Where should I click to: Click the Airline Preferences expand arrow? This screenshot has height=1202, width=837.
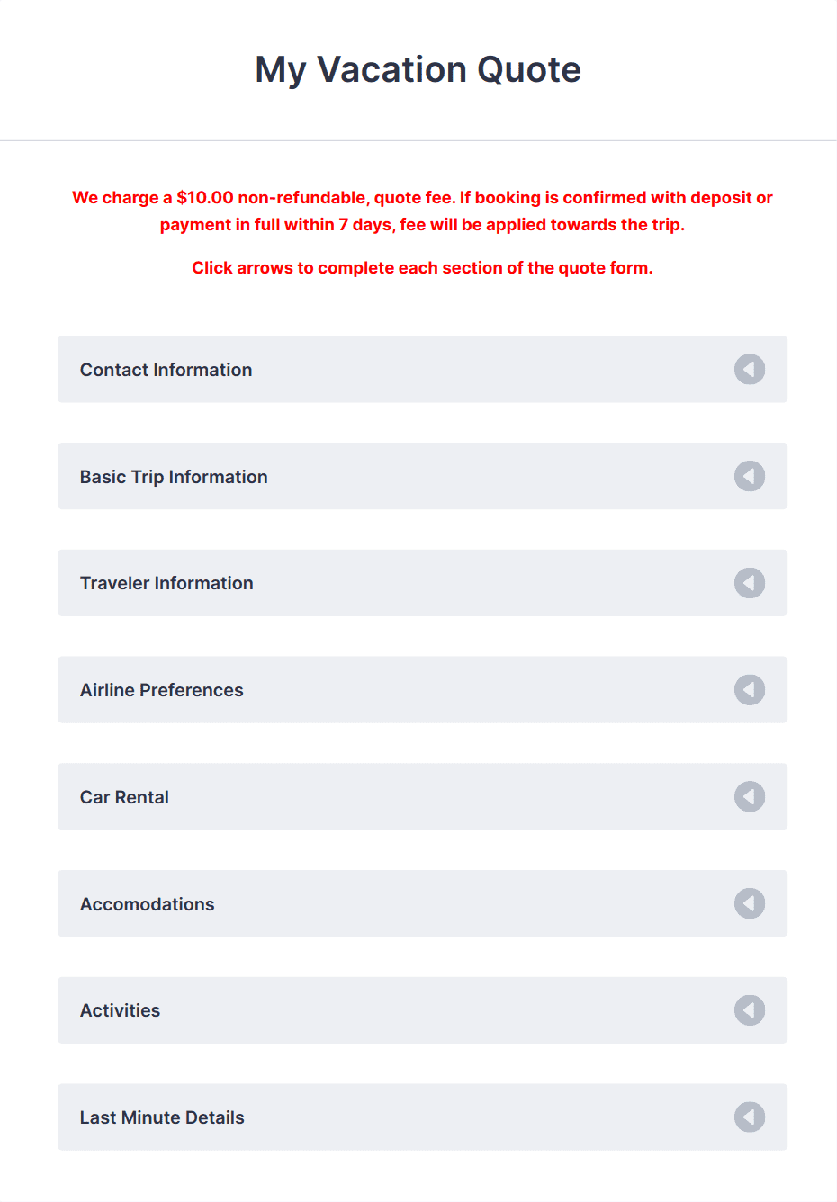point(750,690)
